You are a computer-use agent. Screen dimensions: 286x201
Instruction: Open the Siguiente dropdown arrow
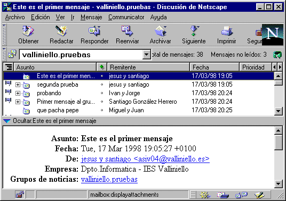click(x=198, y=27)
